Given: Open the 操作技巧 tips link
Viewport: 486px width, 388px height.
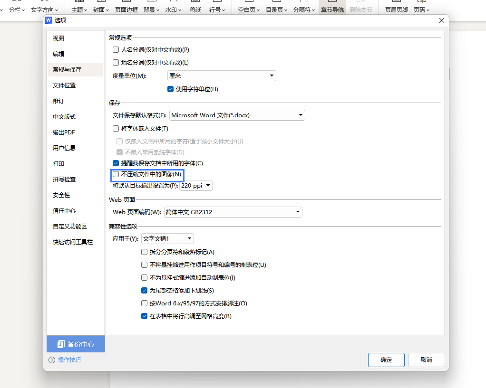Looking at the screenshot, I should pyautogui.click(x=69, y=360).
